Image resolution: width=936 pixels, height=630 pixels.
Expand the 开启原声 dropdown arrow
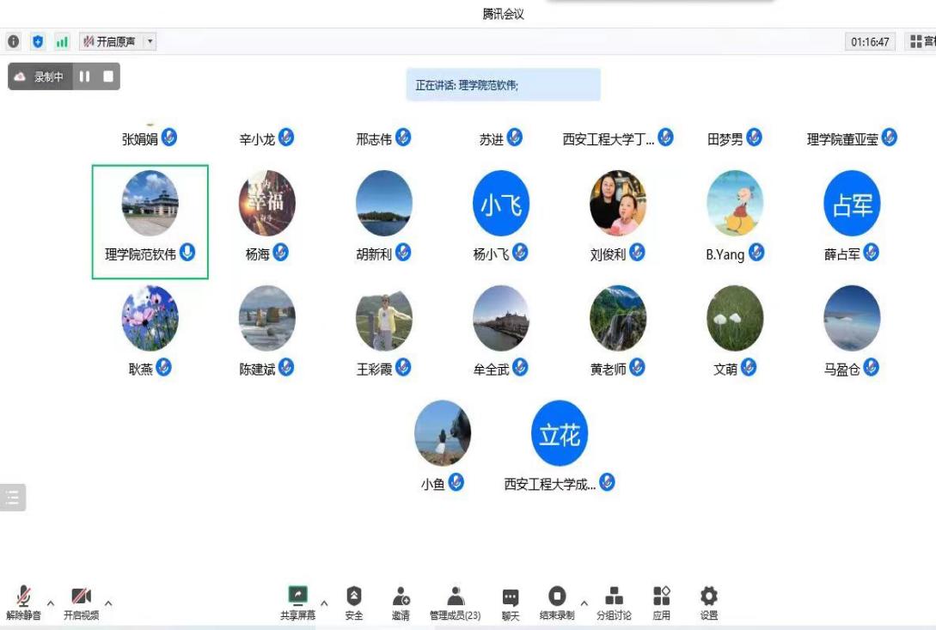(x=150, y=41)
